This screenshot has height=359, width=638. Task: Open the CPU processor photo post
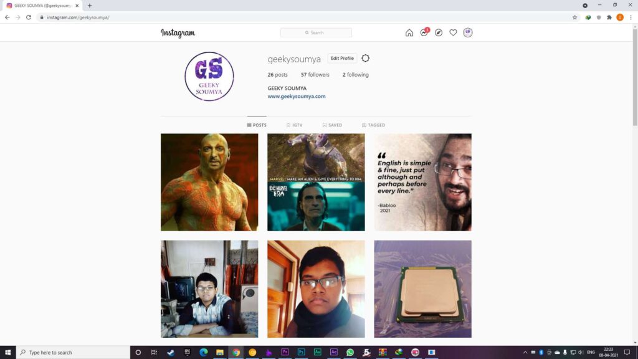pos(423,289)
